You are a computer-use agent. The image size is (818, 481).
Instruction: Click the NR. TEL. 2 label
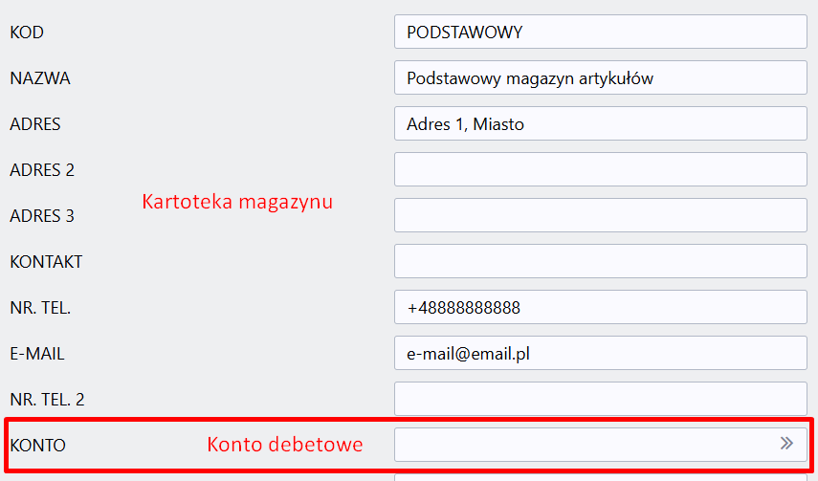coord(47,400)
